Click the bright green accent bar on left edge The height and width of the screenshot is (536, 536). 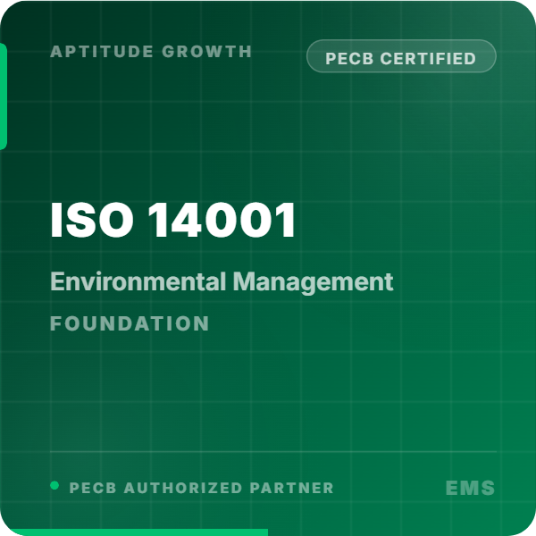[3, 96]
